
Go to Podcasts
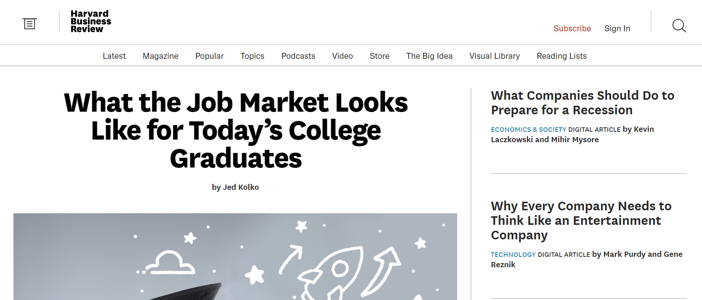tap(298, 56)
